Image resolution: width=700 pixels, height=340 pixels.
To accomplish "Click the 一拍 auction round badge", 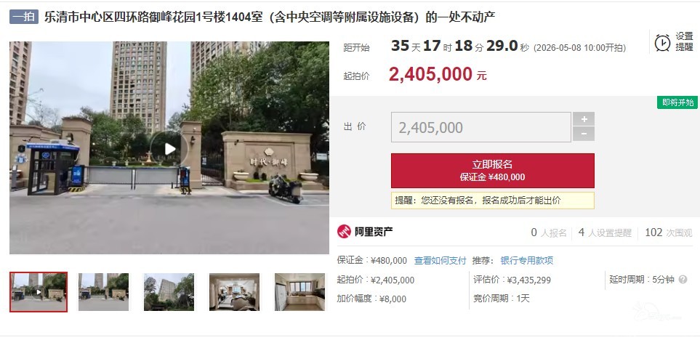I will (24, 17).
